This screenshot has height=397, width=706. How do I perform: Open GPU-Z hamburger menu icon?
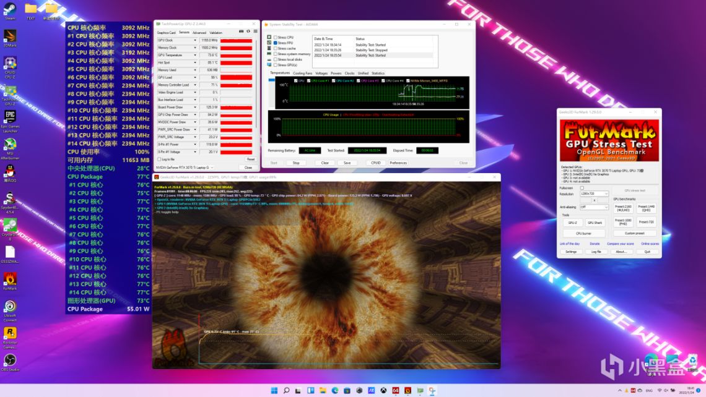pos(255,32)
